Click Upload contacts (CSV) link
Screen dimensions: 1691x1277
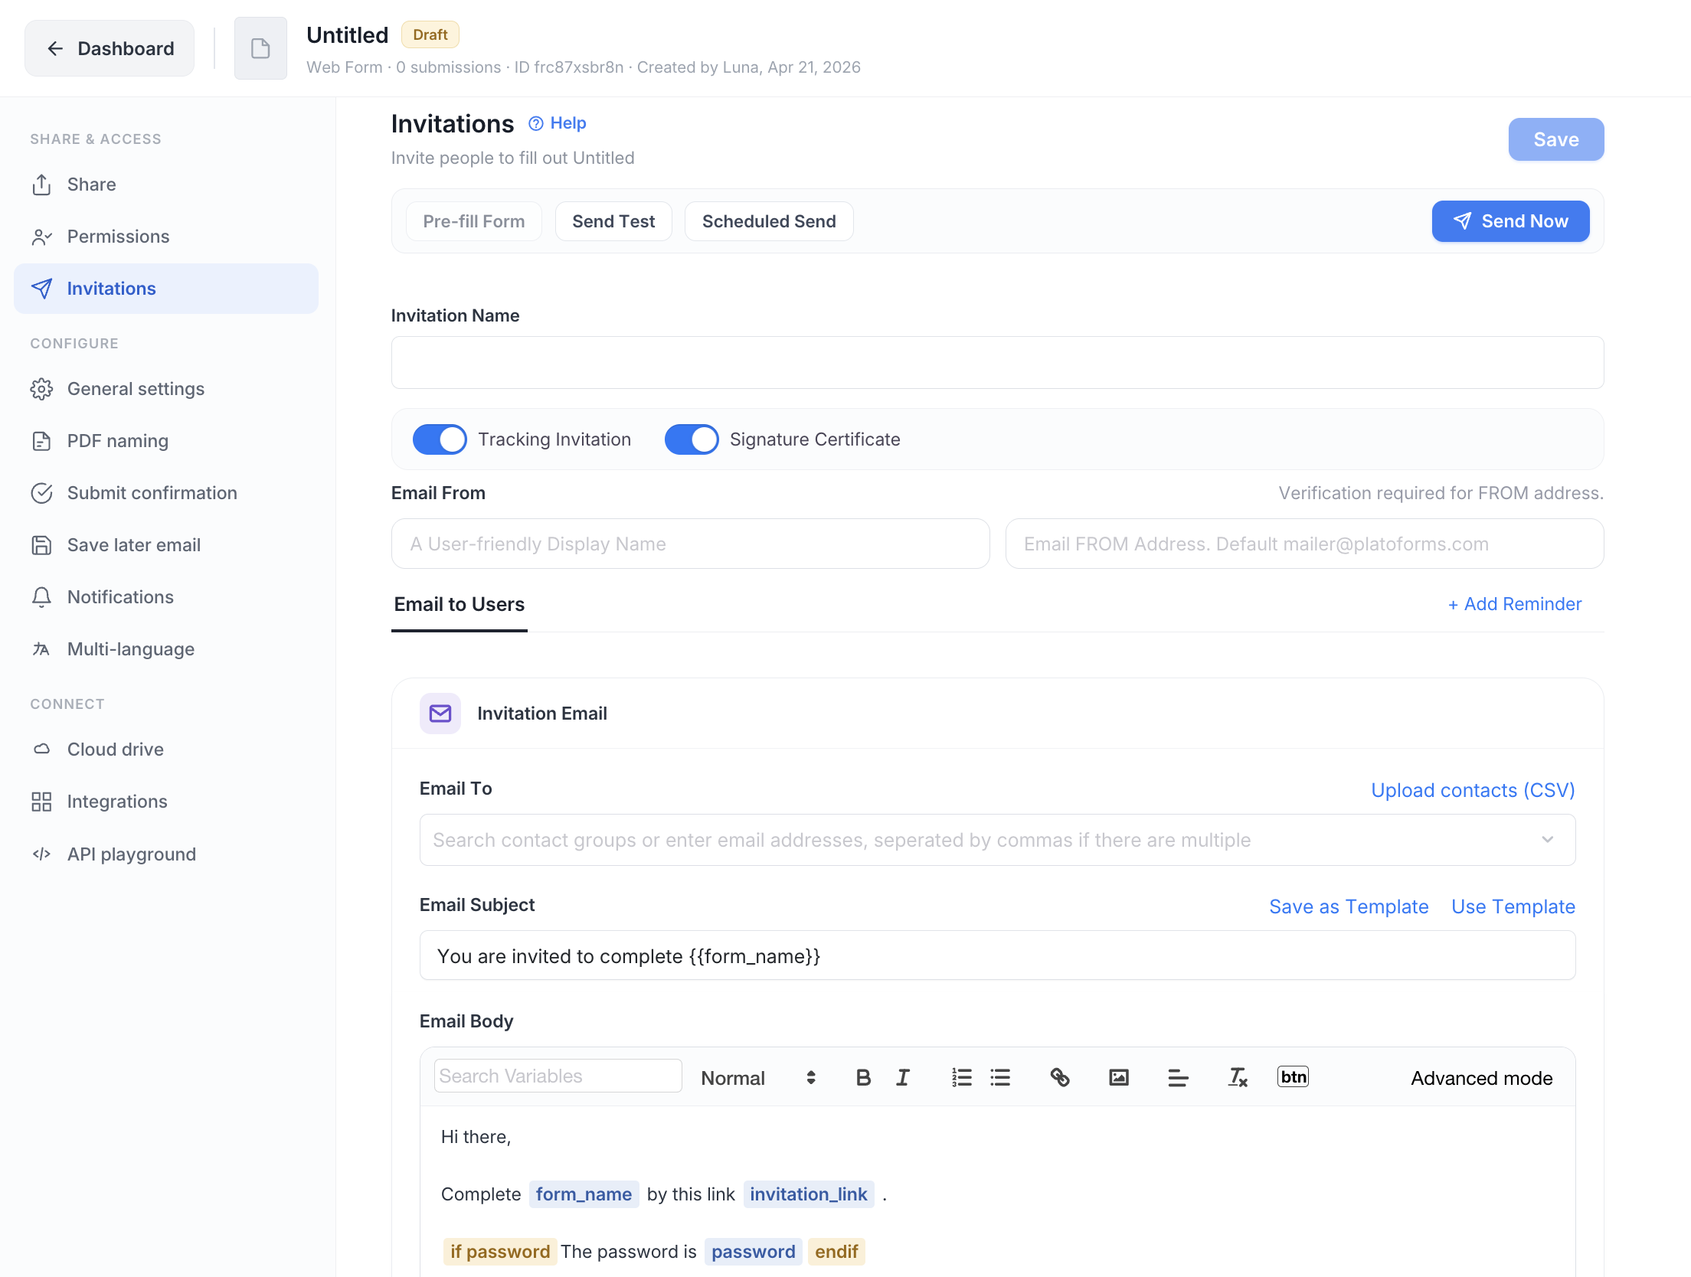click(x=1473, y=790)
